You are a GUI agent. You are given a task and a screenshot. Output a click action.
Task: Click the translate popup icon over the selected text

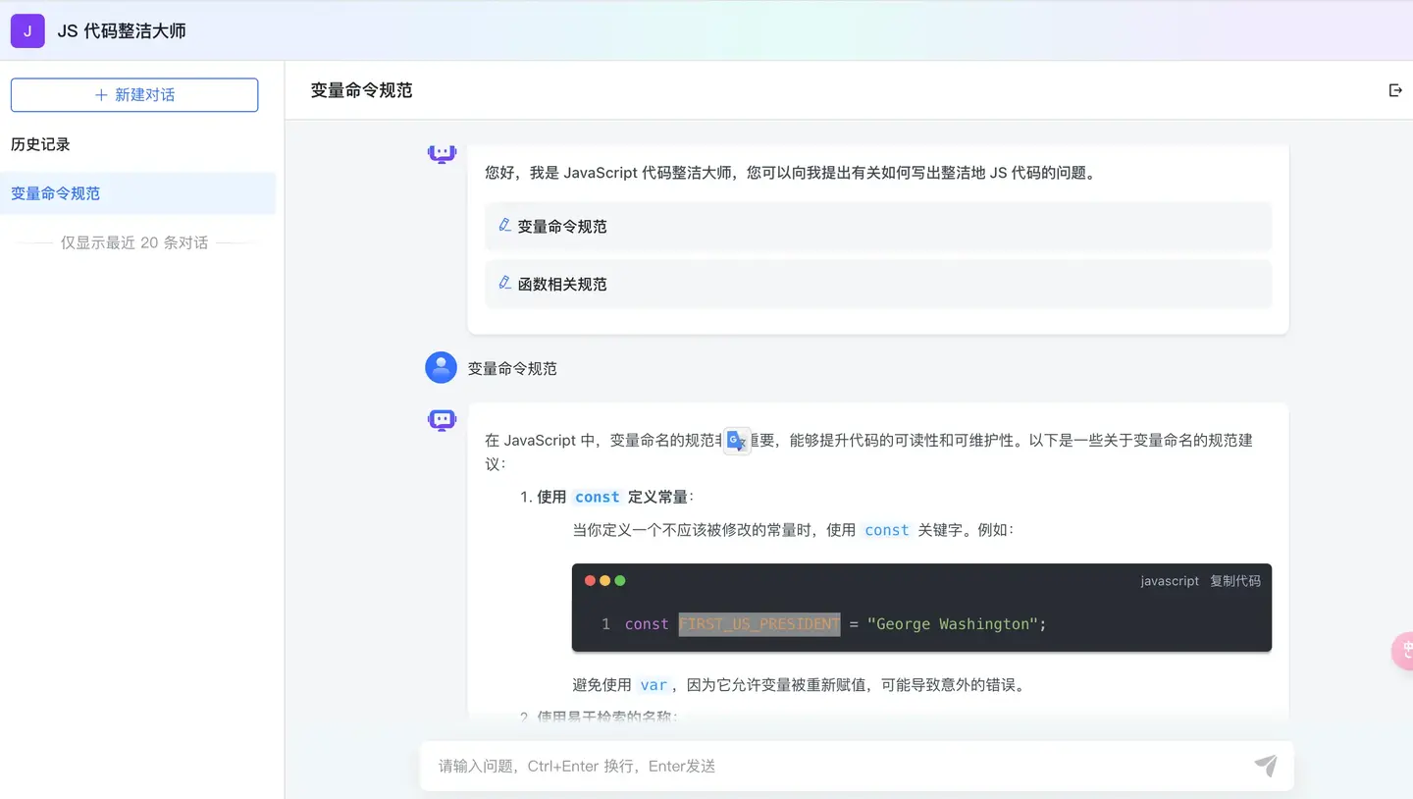tap(737, 442)
